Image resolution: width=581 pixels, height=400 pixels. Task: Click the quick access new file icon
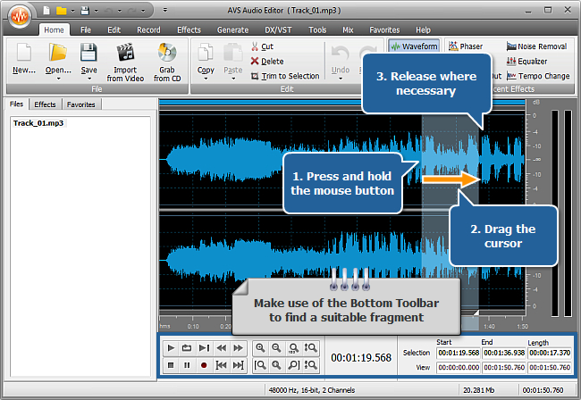pos(46,11)
